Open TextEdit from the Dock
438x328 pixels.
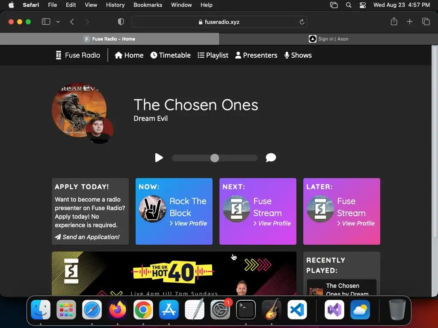pos(195,310)
